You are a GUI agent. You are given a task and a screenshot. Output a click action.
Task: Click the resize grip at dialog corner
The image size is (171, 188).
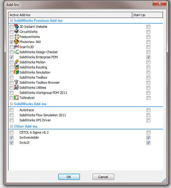(164, 180)
